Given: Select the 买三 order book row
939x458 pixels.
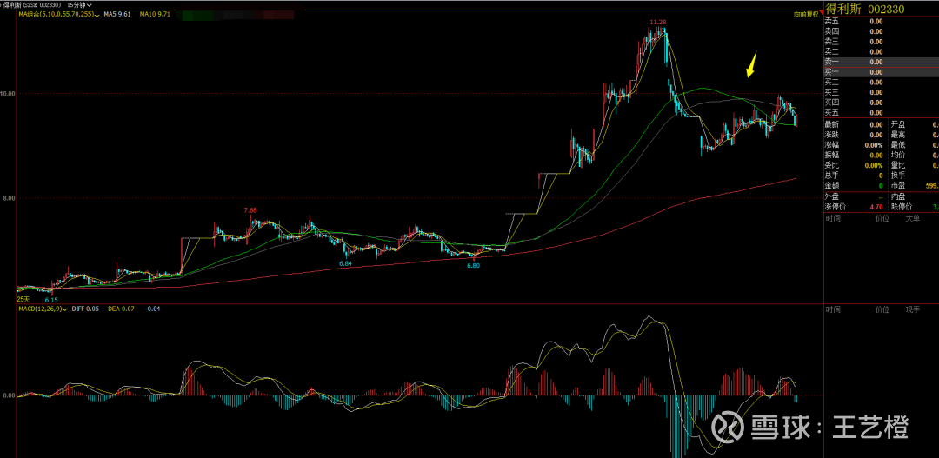Looking at the screenshot, I should coord(881,92).
